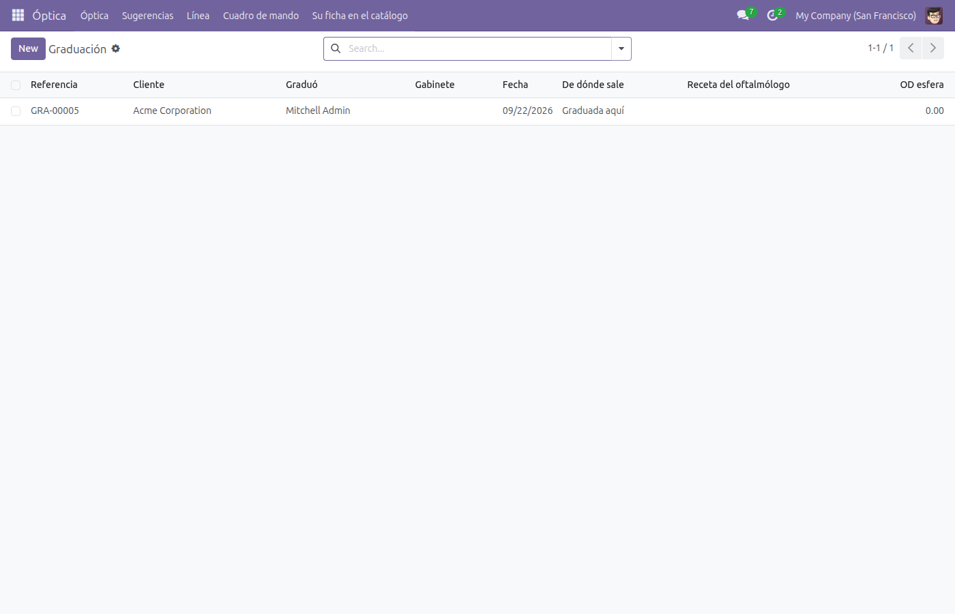Sort by Receta del oftalmólogo column
The image size is (955, 614).
click(x=738, y=85)
